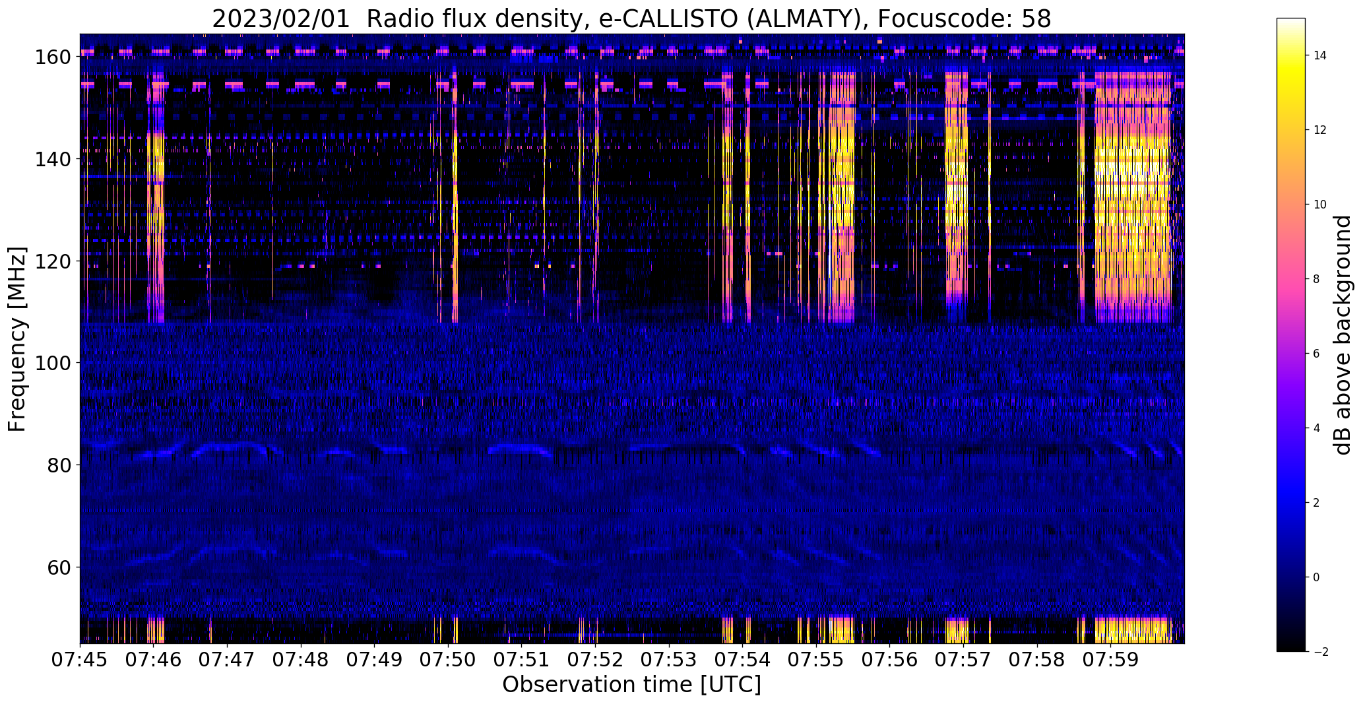Image resolution: width=1363 pixels, height=704 pixels.
Task: Click the 'Observation time [UTC]' x-axis label
Action: [x=631, y=685]
